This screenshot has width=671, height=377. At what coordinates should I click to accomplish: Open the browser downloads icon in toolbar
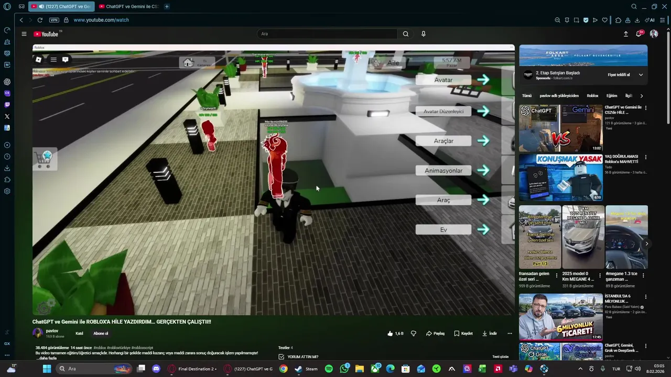637,20
